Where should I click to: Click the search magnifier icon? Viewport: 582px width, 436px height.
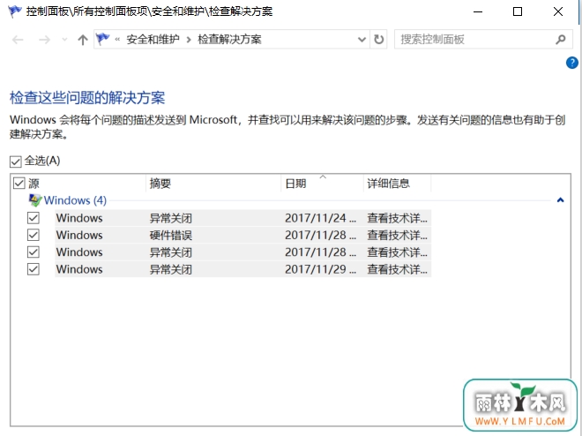click(x=561, y=40)
